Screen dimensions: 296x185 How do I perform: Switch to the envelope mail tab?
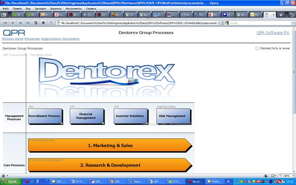click(45, 15)
